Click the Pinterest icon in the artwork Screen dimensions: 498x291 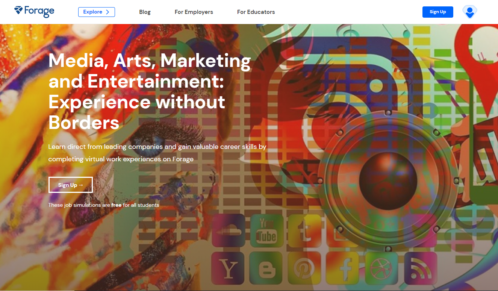click(x=304, y=268)
